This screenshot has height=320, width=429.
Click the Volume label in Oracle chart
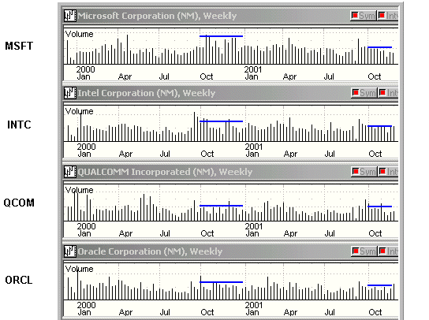click(x=79, y=269)
